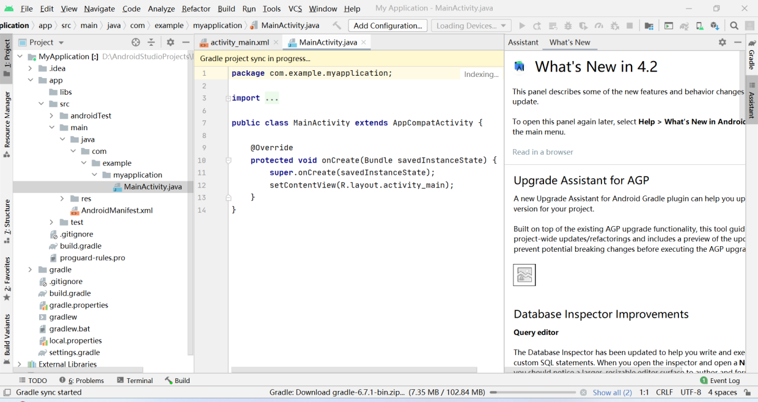Click the Search Everywhere magnifier icon
Image resolution: width=758 pixels, height=402 pixels.
pyautogui.click(x=734, y=26)
